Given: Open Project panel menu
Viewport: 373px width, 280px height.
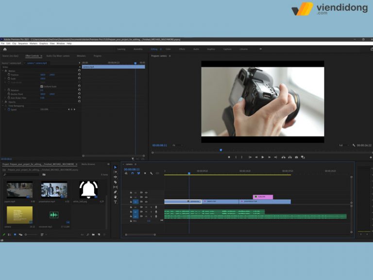Looking at the screenshot, I should point(76,164).
